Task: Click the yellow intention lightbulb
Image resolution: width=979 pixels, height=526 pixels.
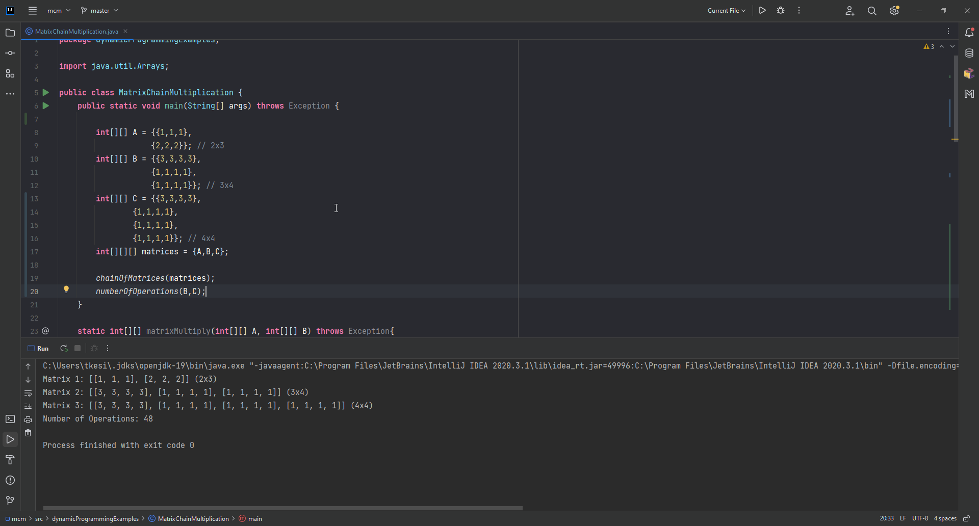Action: click(66, 290)
